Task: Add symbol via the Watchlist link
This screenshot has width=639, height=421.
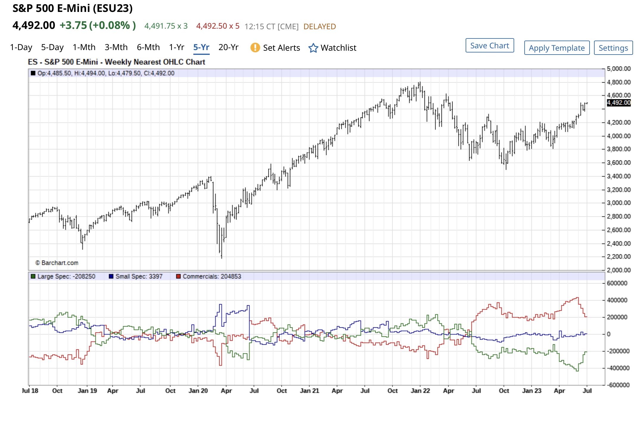Action: tap(338, 48)
